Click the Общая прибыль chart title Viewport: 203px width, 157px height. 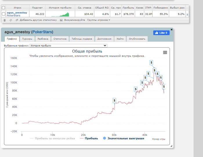(x=87, y=51)
